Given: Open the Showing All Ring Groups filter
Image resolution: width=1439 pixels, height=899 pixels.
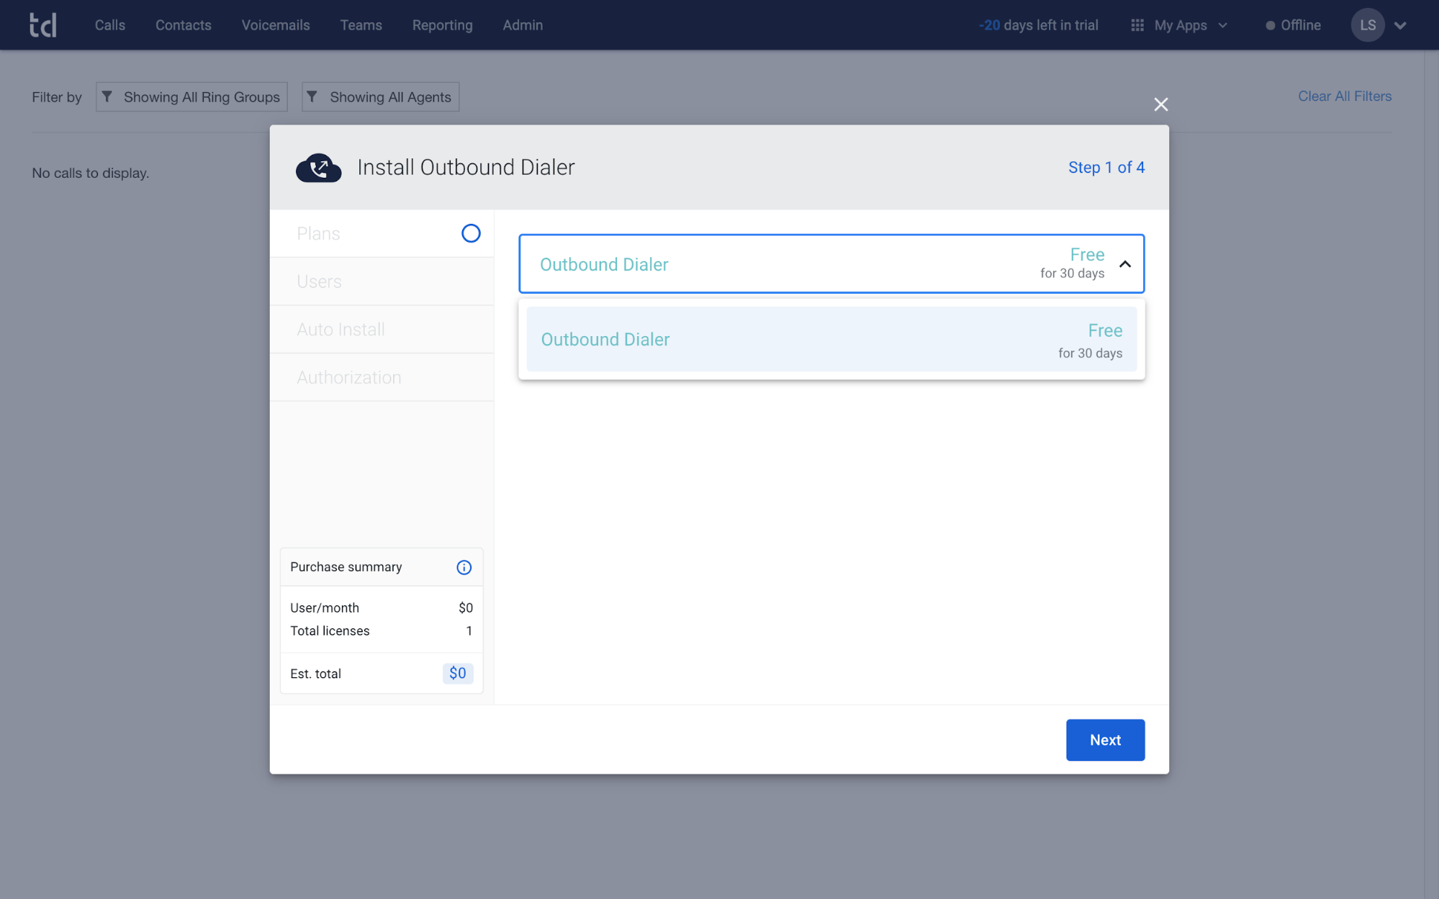Looking at the screenshot, I should tap(191, 96).
